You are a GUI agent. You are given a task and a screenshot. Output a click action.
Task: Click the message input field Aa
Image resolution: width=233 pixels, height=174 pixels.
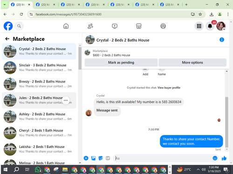[162, 158]
